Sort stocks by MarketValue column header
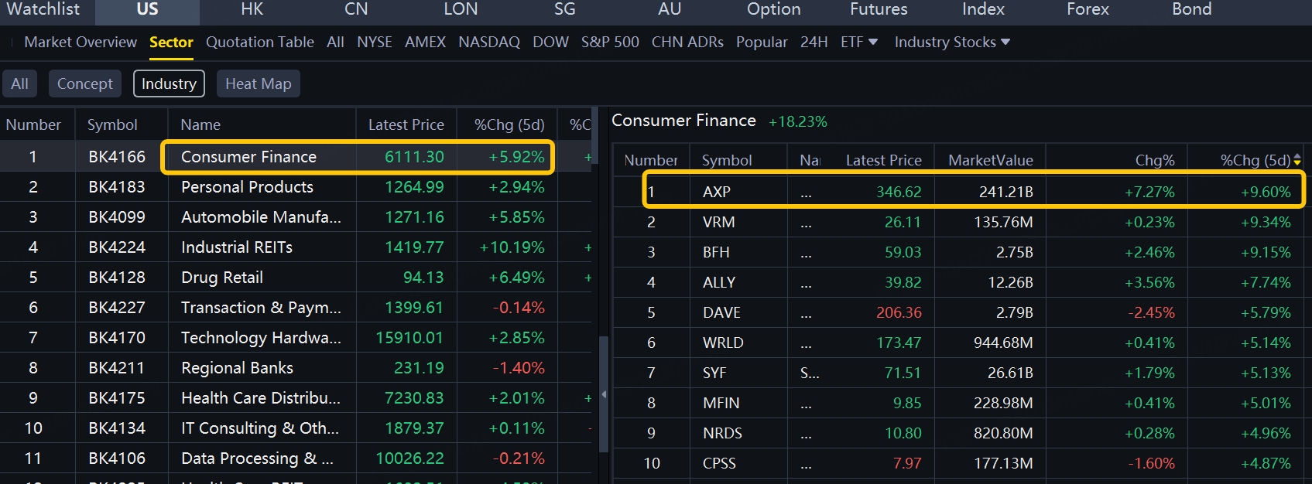 990,160
